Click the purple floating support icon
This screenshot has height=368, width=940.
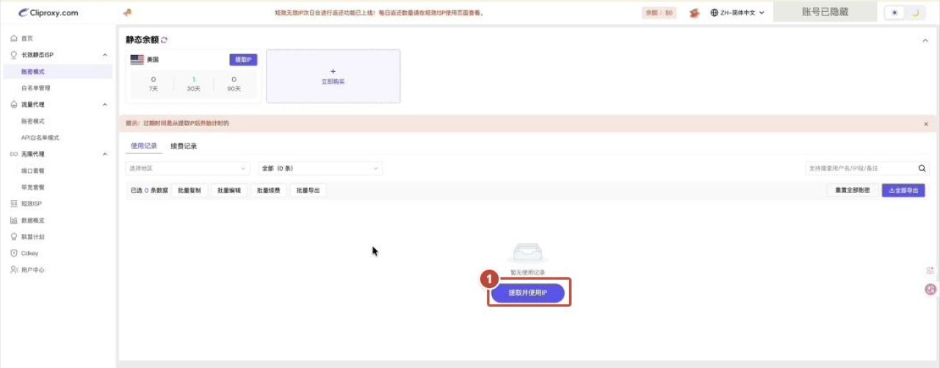[930, 290]
